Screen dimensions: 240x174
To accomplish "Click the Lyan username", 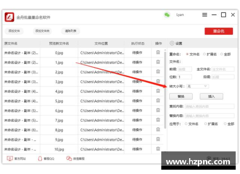I will click(180, 15).
